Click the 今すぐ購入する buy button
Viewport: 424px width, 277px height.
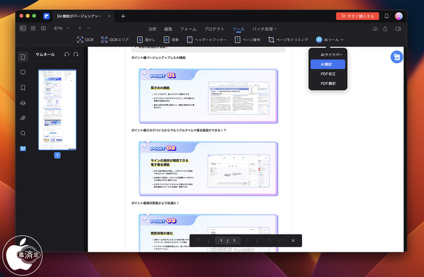point(357,16)
